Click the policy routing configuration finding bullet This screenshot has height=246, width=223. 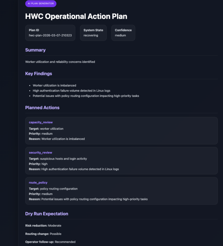coord(86,96)
